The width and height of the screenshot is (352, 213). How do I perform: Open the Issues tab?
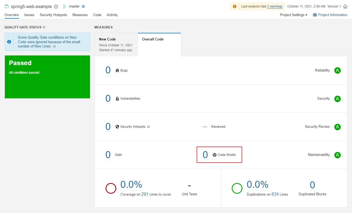[x=29, y=15]
